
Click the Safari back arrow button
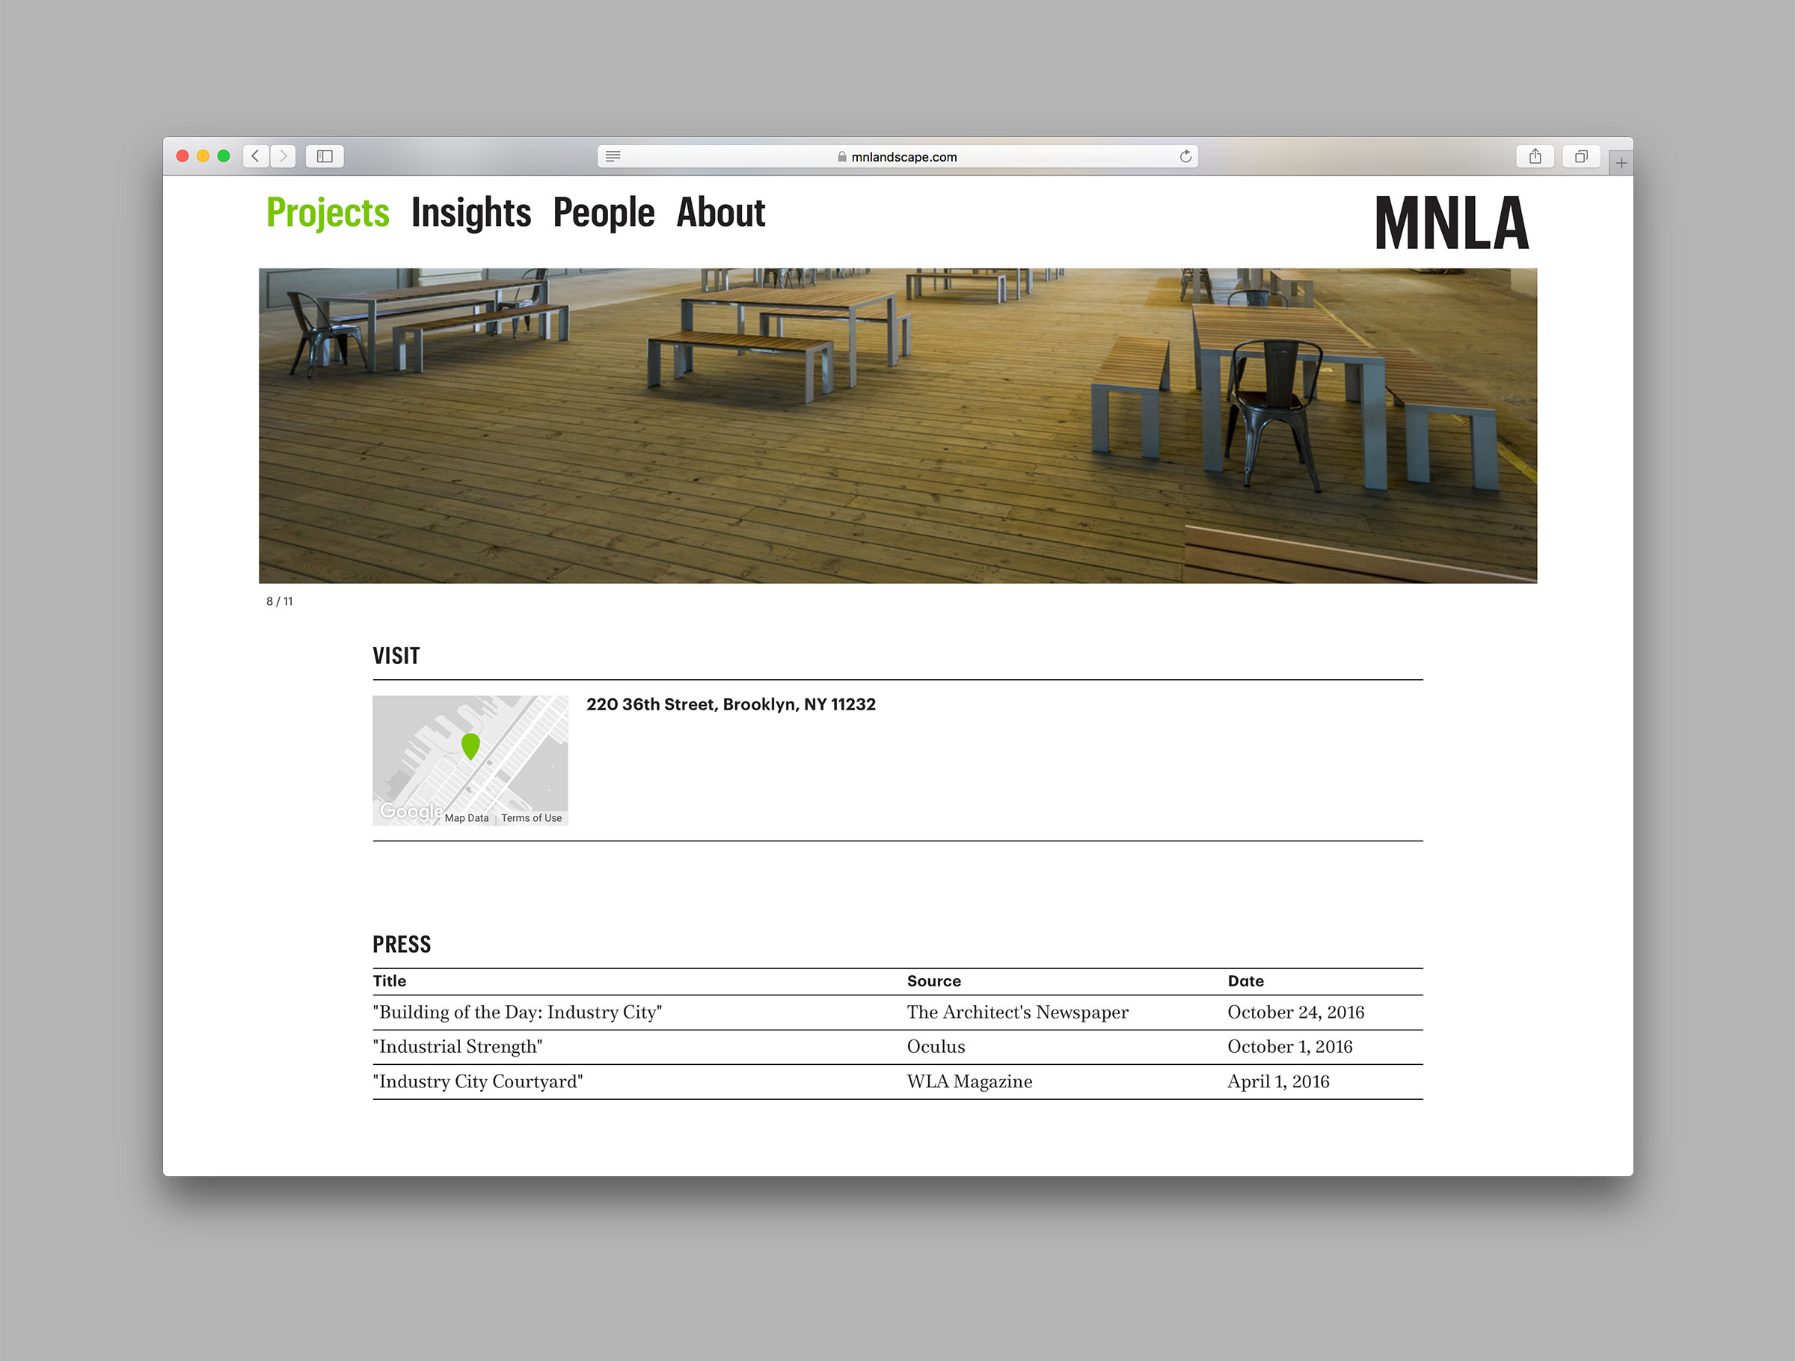pos(256,156)
